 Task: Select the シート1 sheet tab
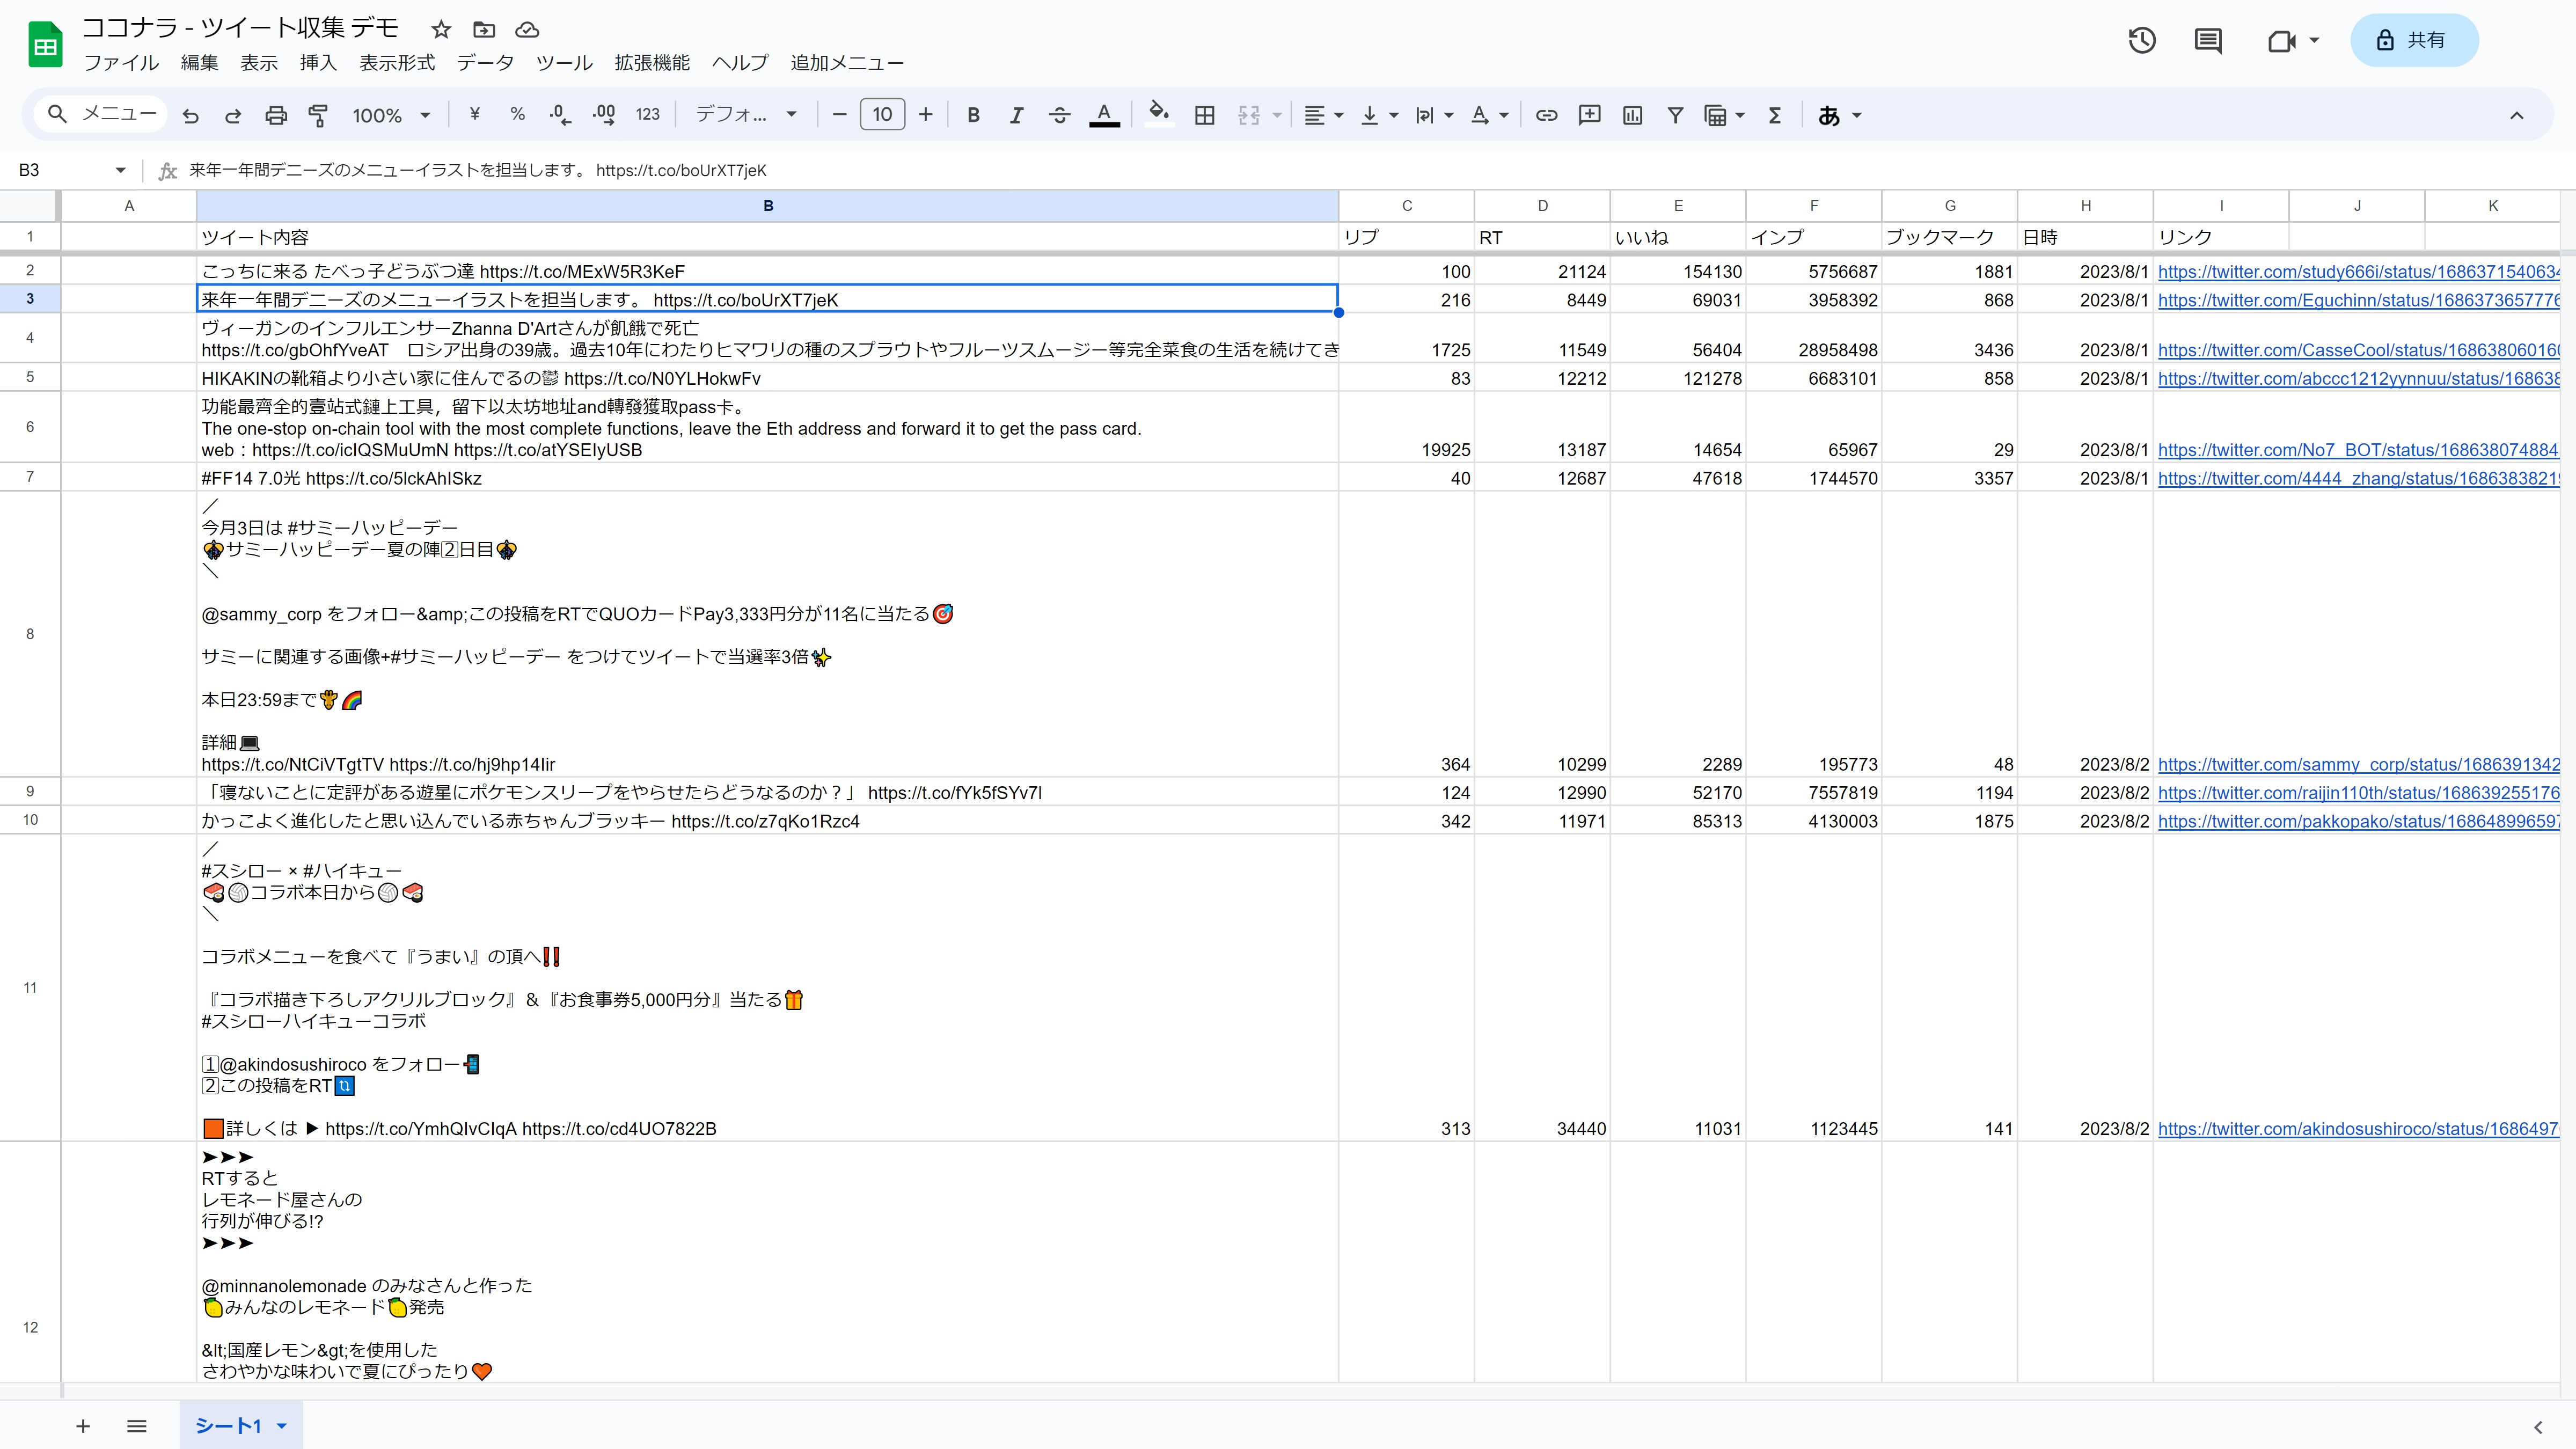coord(228,1426)
